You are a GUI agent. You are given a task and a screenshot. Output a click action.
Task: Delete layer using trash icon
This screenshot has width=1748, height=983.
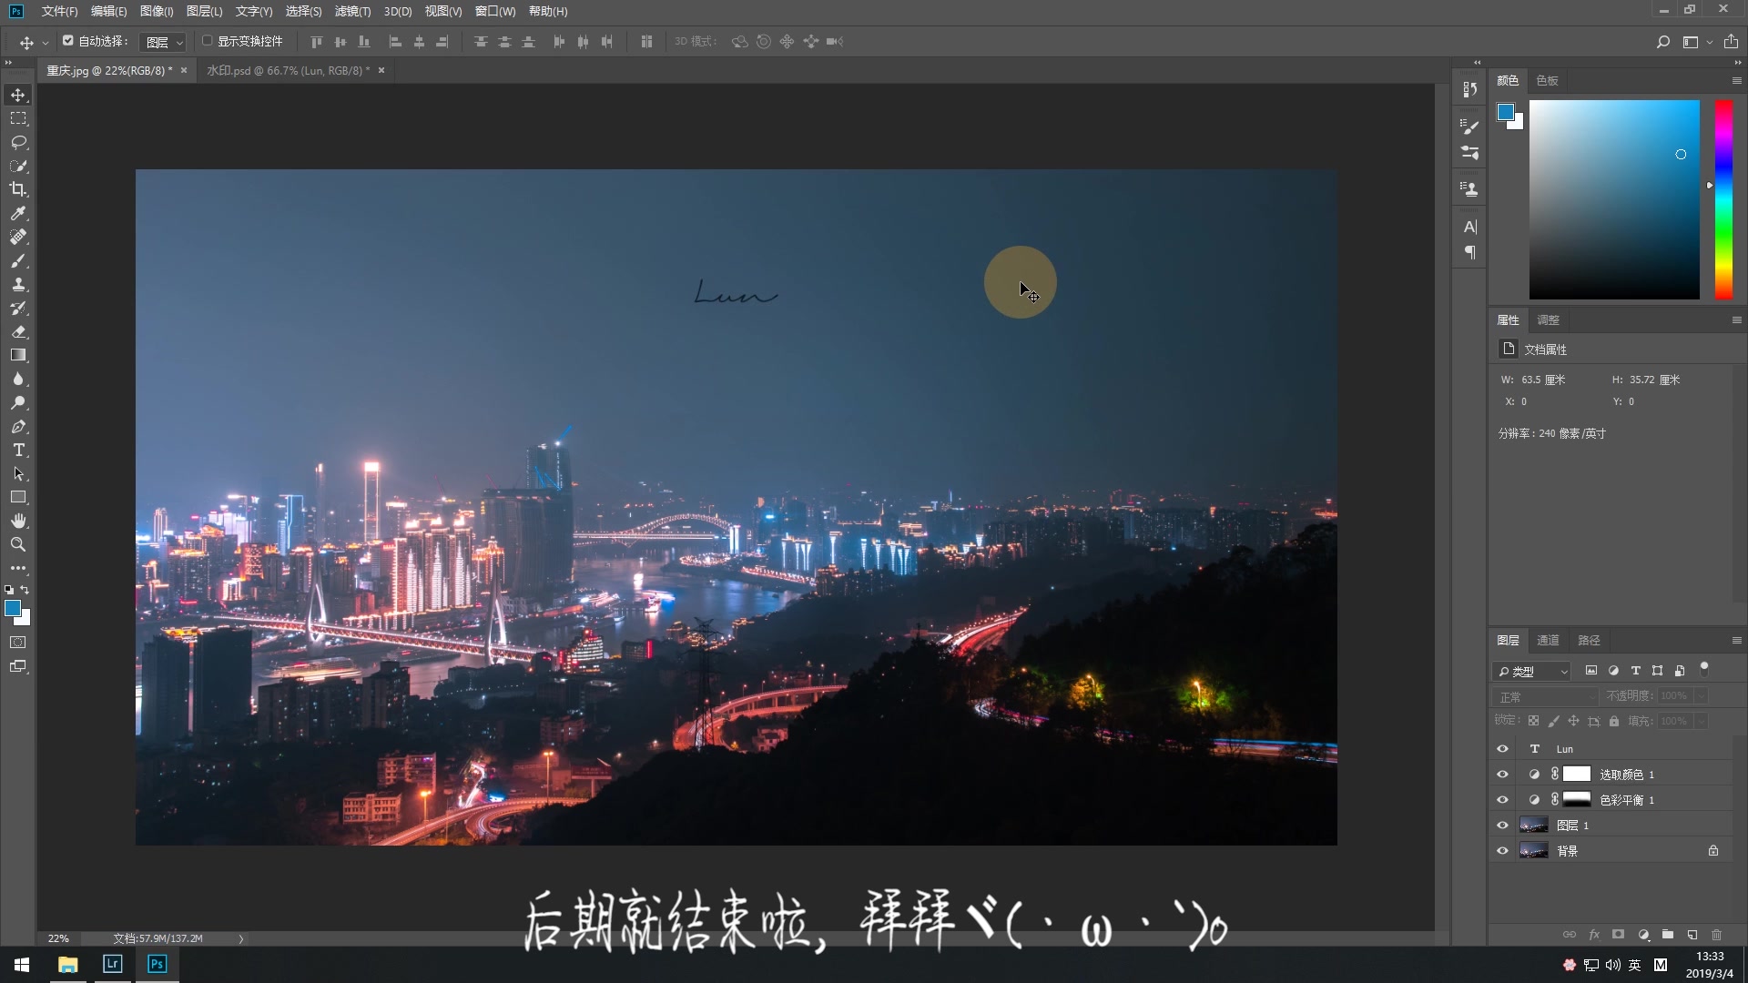(x=1717, y=934)
